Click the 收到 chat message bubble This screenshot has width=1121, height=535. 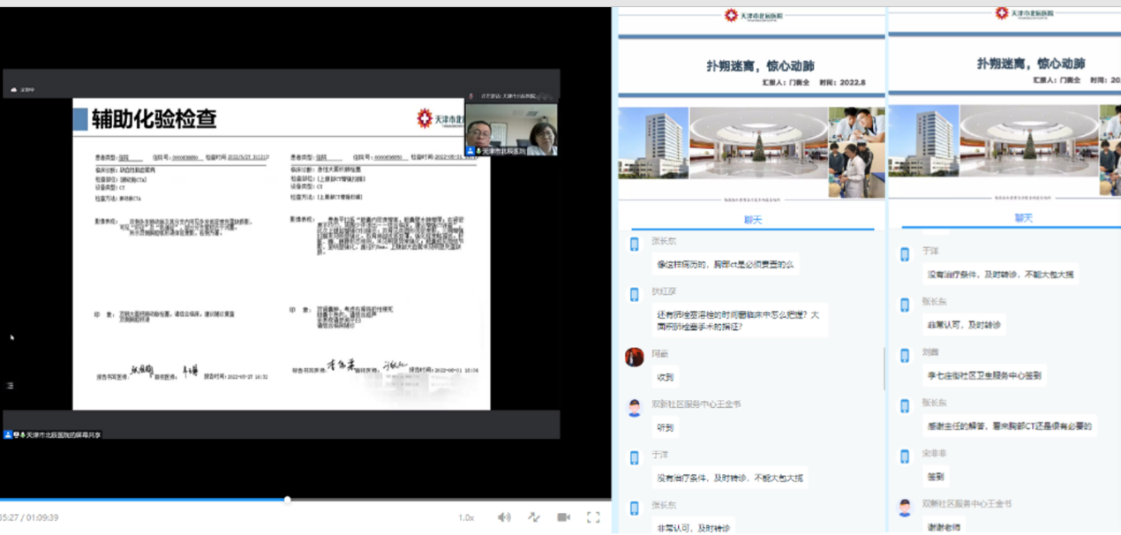pyautogui.click(x=665, y=377)
